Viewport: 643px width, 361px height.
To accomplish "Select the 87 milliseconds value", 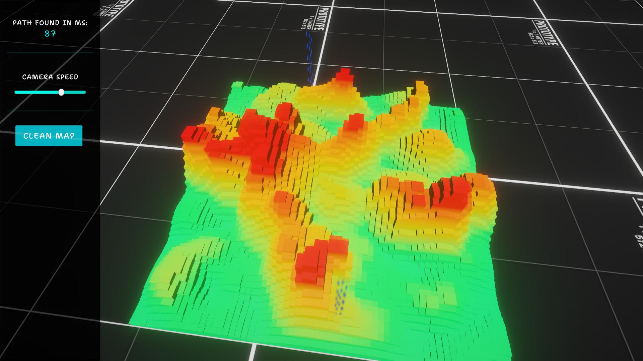I will (x=50, y=34).
